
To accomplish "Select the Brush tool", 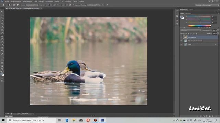I will tap(2, 33).
